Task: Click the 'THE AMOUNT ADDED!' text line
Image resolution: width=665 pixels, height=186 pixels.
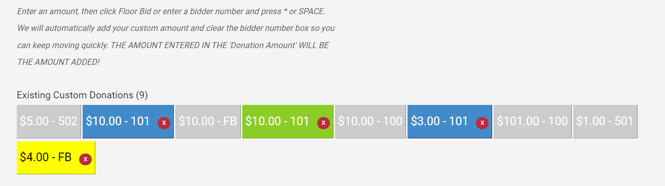Action: (58, 62)
